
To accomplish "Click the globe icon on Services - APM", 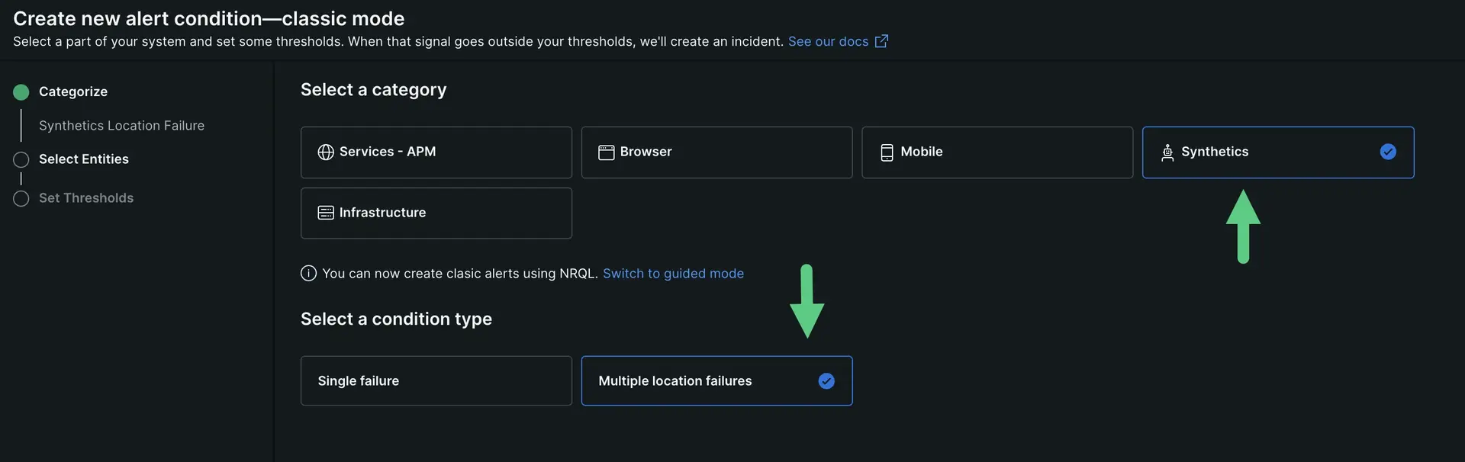I will coord(326,152).
